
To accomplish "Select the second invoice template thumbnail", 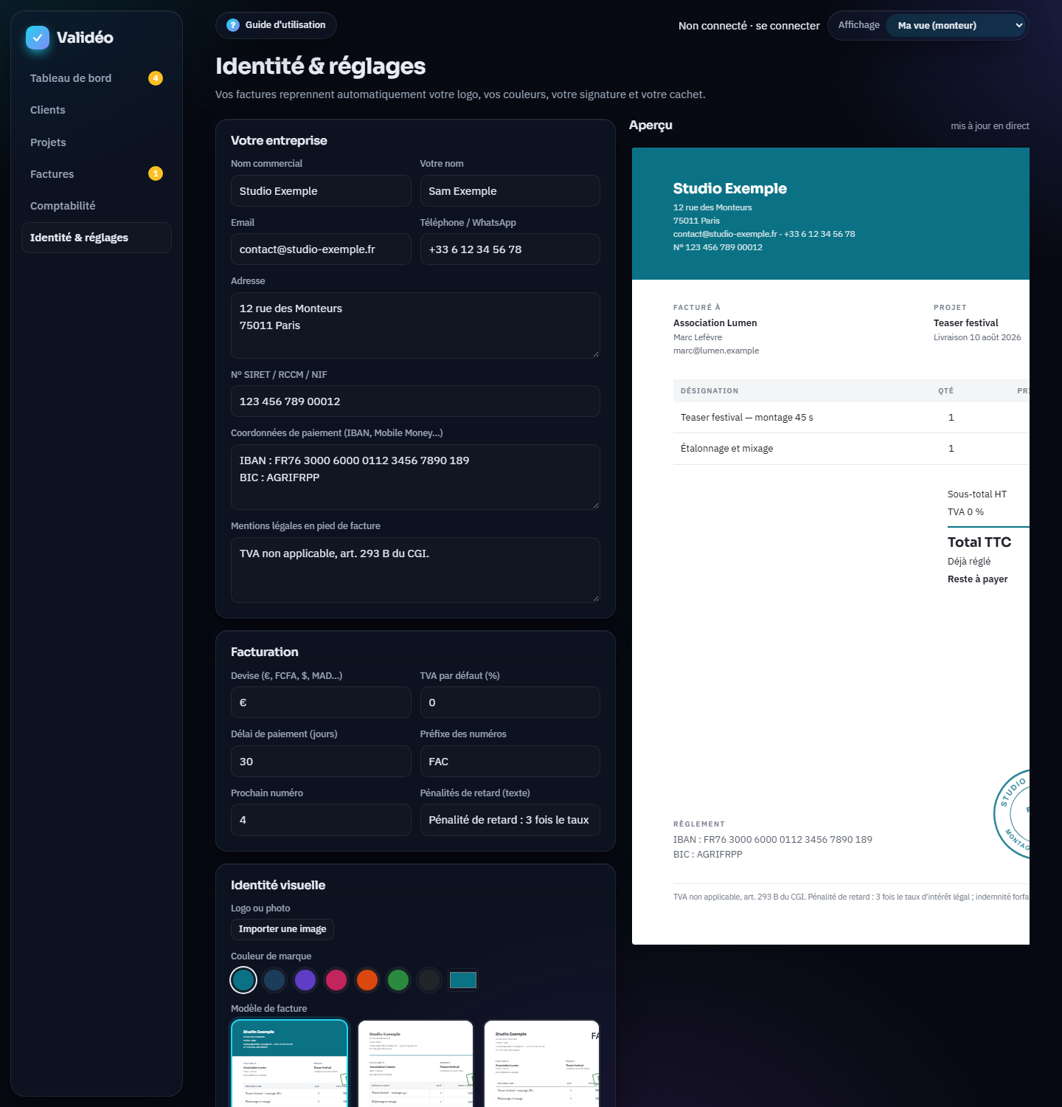I will tap(415, 1063).
